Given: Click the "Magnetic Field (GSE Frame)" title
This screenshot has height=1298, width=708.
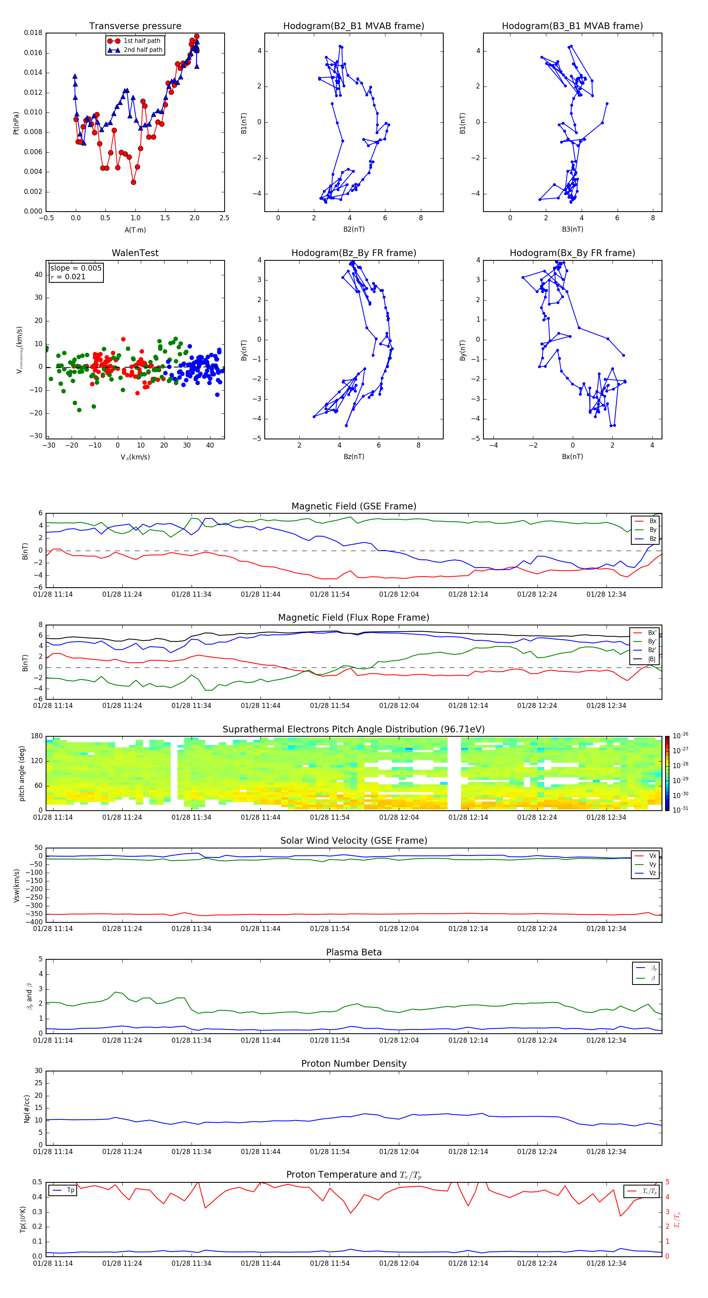Looking at the screenshot, I should pyautogui.click(x=354, y=506).
